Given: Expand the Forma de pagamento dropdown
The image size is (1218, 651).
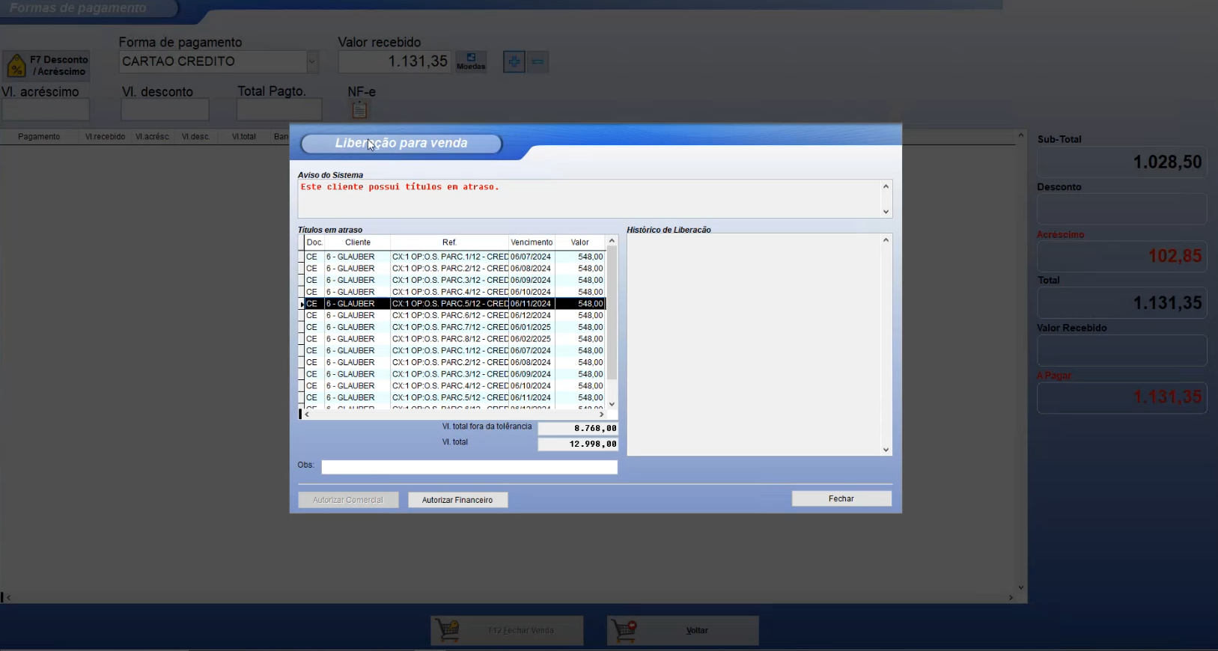Looking at the screenshot, I should (x=312, y=62).
